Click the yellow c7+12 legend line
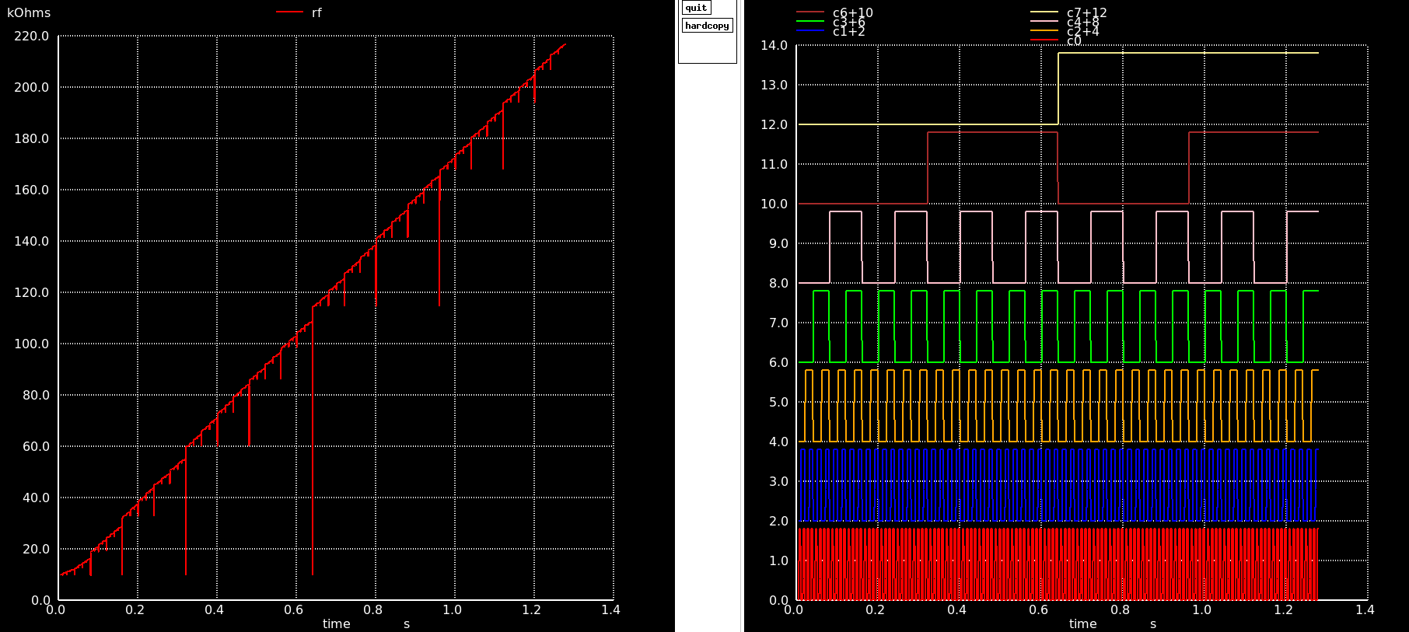Screen dimensions: 1409x632 (x=1044, y=12)
